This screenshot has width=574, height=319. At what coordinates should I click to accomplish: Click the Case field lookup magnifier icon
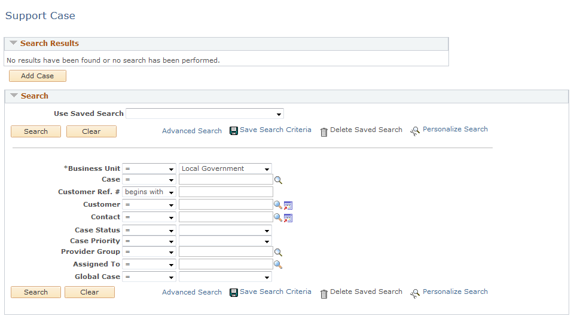(278, 180)
